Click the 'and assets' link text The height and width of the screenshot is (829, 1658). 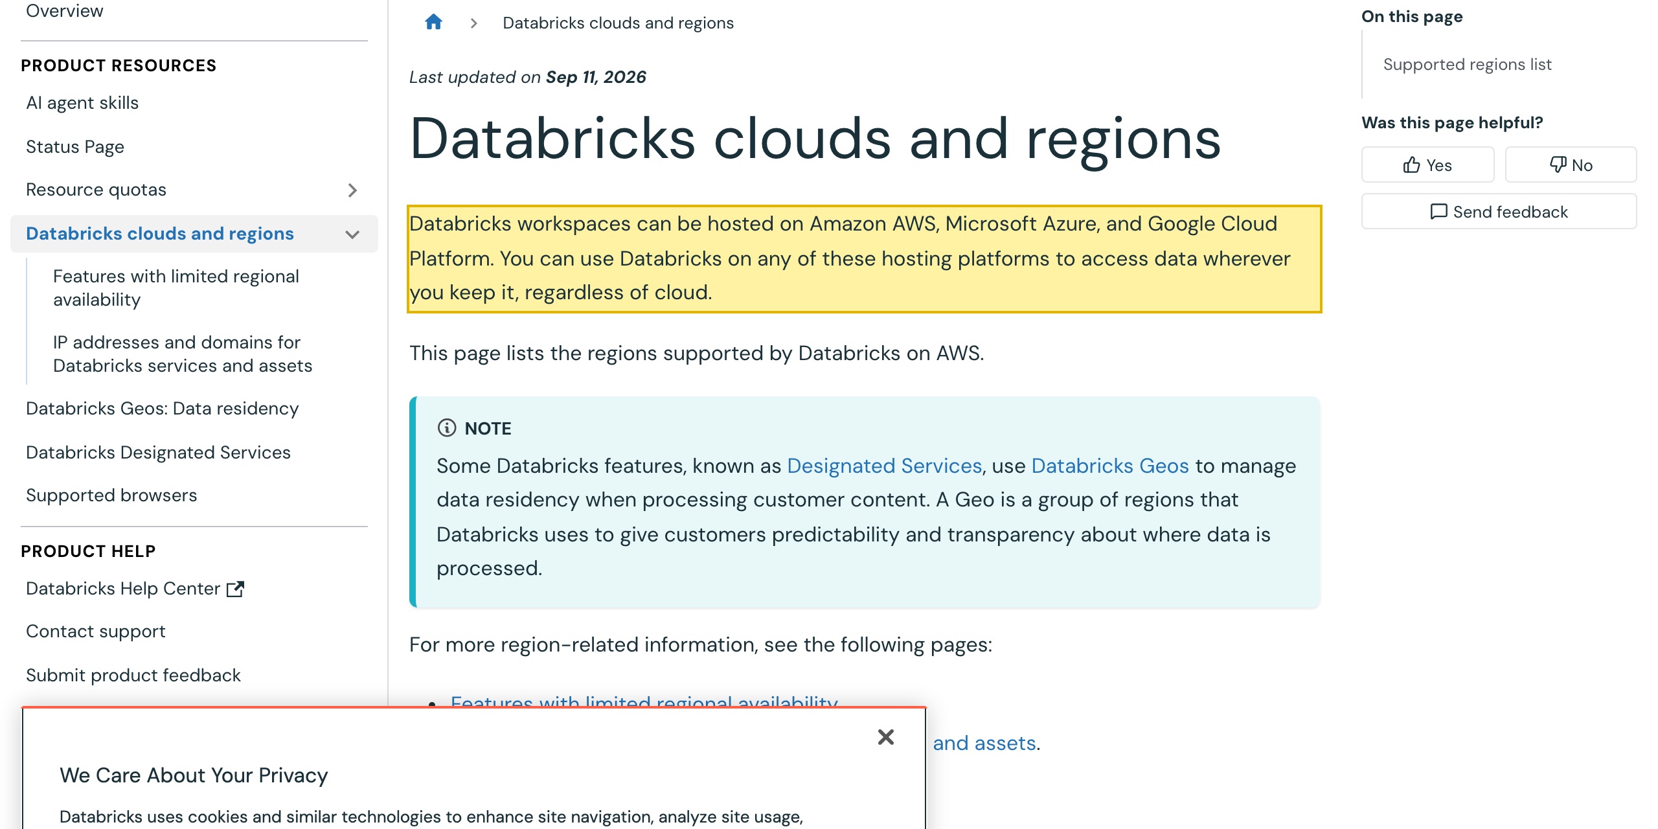(x=984, y=743)
